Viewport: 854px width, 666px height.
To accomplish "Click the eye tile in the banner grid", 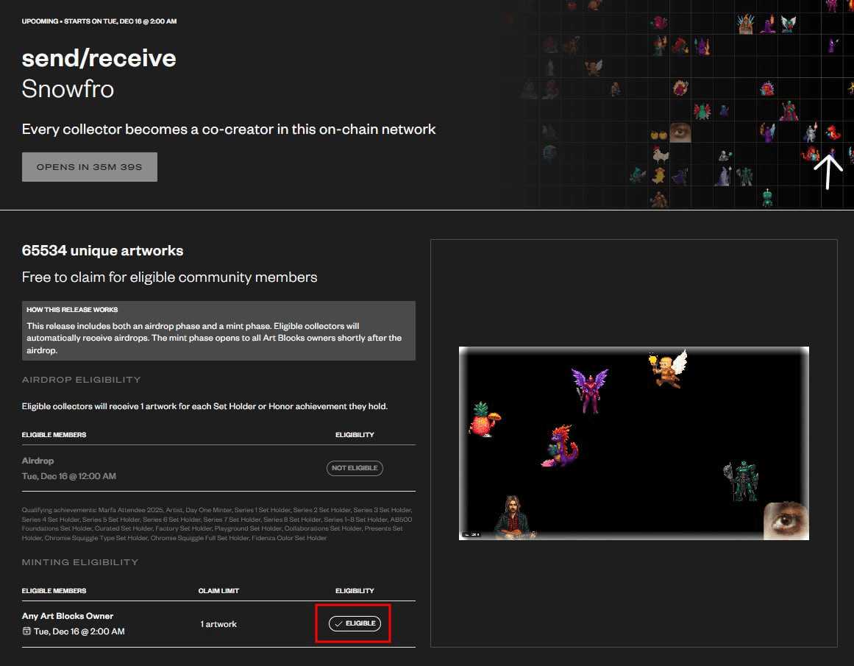I will coord(680,132).
